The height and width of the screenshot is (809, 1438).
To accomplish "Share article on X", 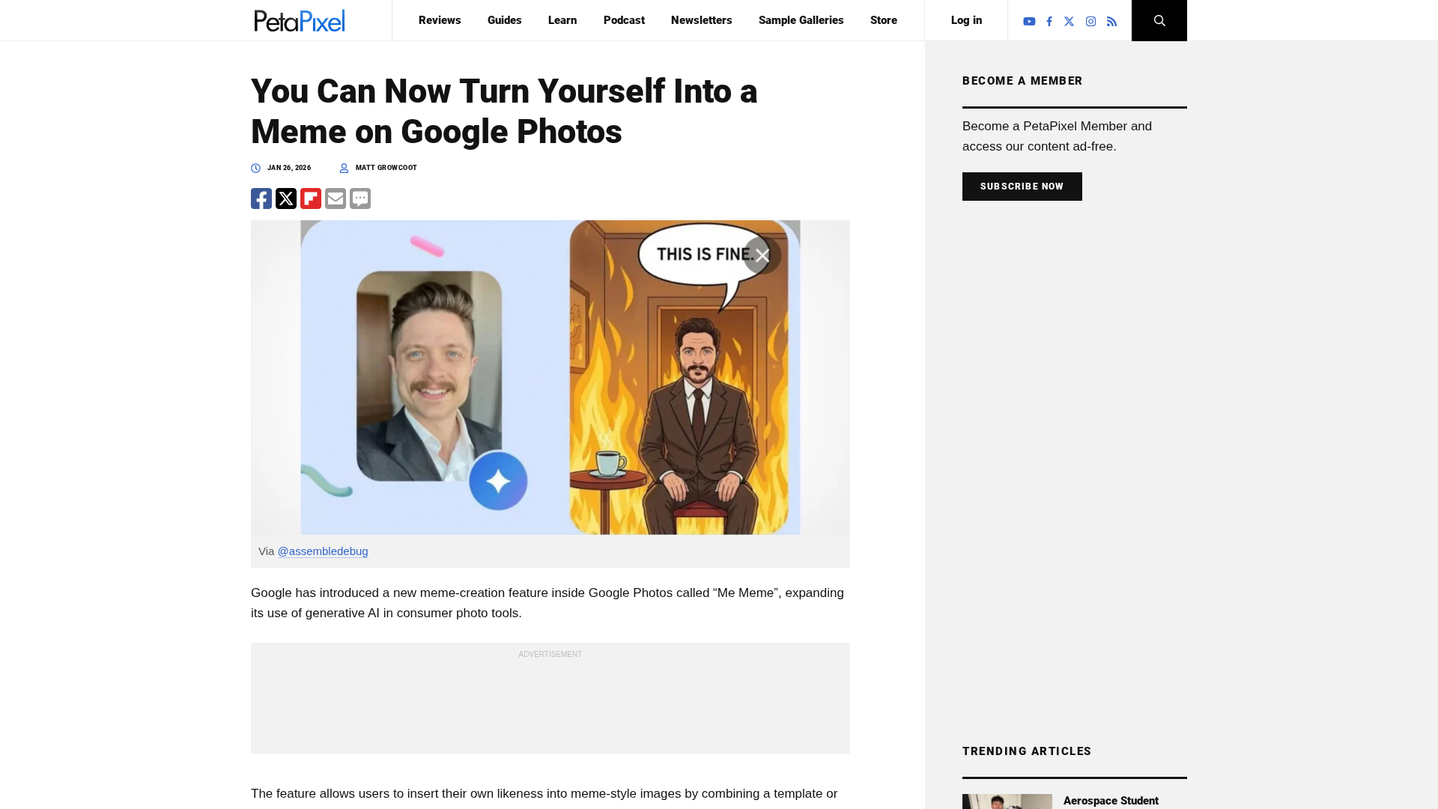I will tap(286, 199).
